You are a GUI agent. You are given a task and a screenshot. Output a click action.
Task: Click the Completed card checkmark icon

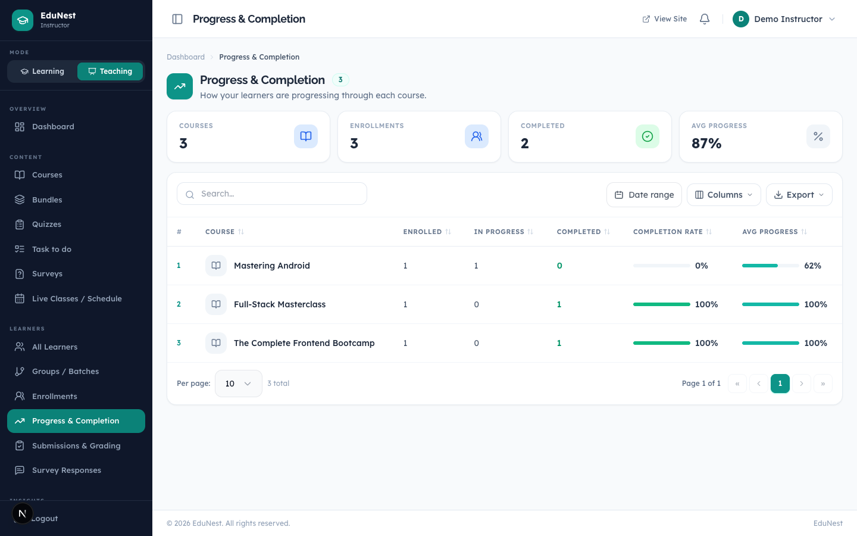(x=648, y=136)
